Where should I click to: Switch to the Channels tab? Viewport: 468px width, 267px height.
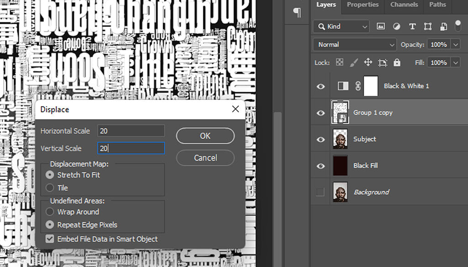click(x=404, y=5)
